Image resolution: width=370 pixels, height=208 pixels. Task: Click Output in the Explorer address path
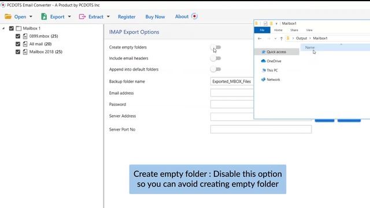tap(301, 38)
